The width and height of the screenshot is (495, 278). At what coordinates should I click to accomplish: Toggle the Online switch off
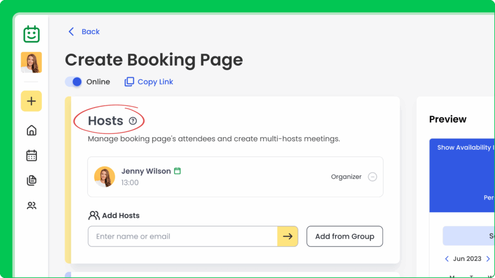coord(74,82)
